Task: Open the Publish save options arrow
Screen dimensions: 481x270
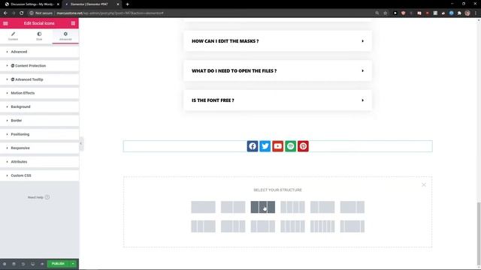Action: (x=73, y=264)
